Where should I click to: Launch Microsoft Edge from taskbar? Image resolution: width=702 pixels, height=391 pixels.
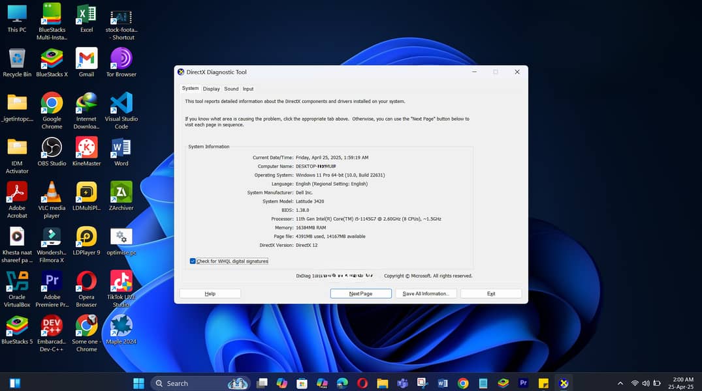click(342, 383)
